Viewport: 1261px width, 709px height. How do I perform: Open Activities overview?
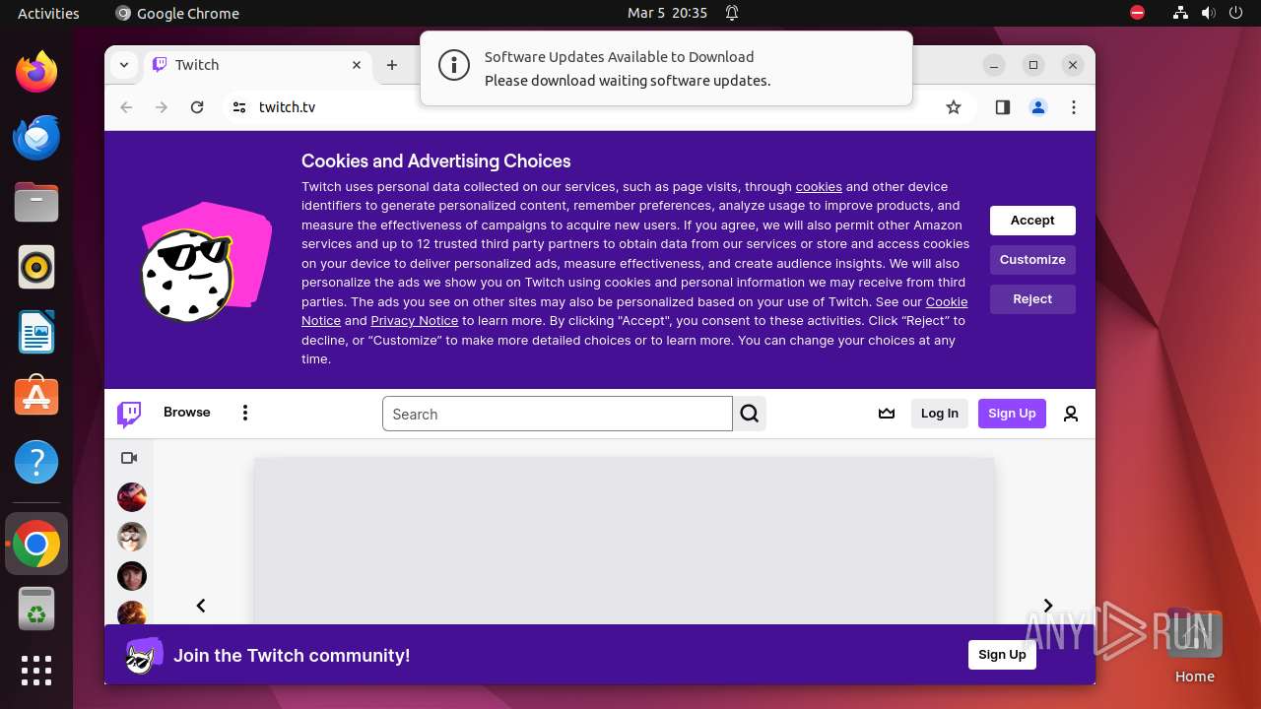[x=48, y=13]
